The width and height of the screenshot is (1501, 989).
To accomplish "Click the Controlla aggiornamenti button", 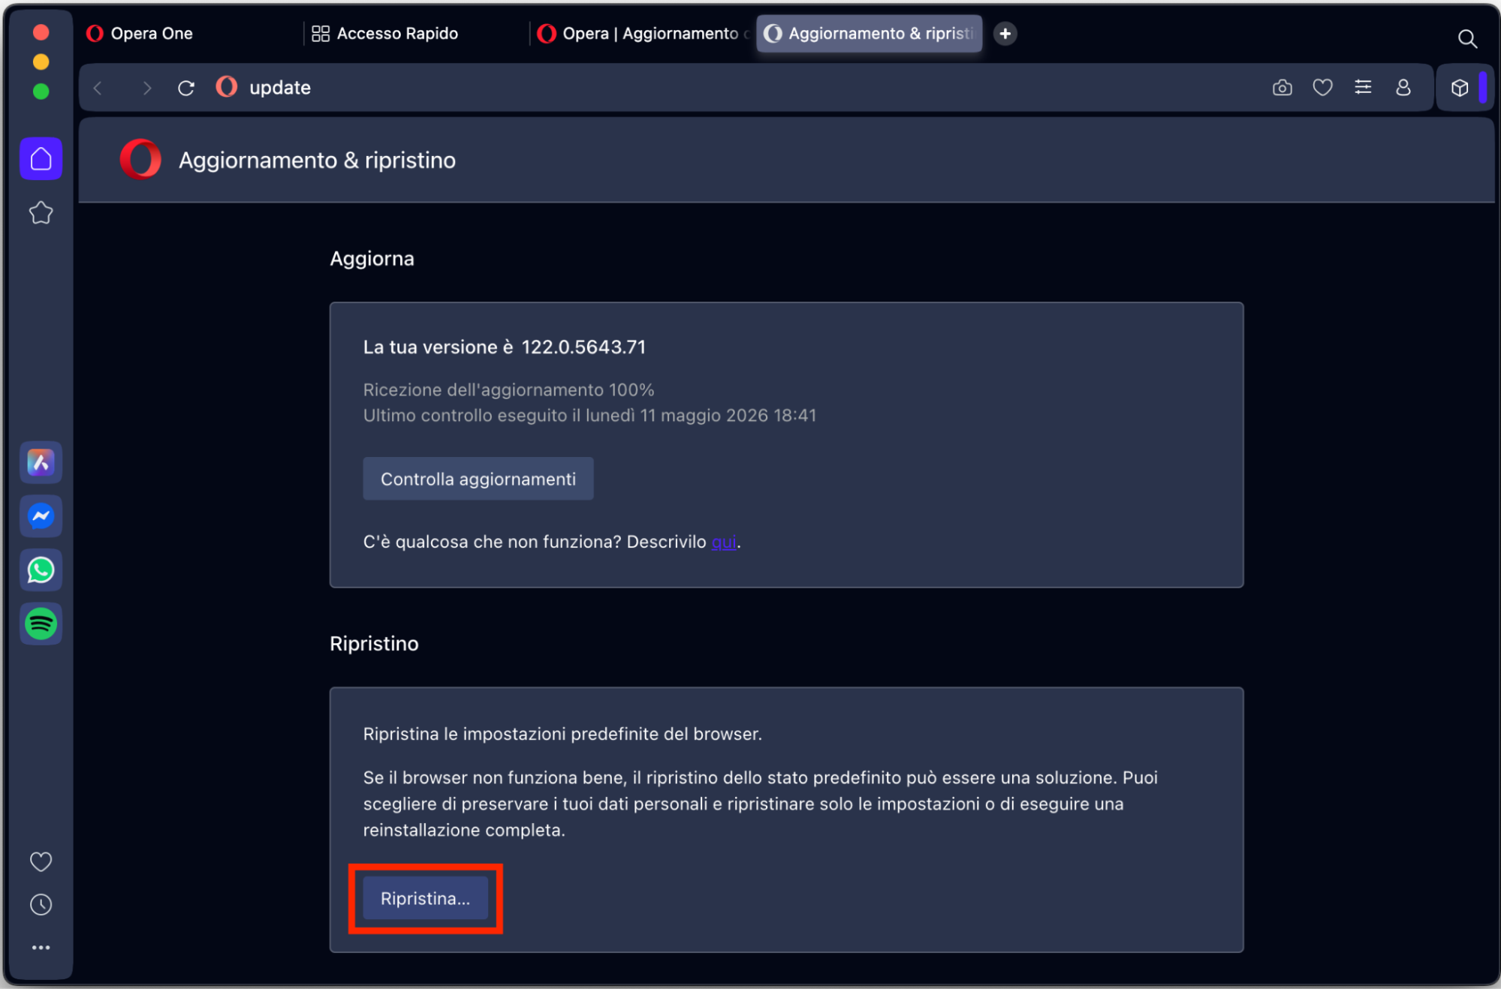I will pyautogui.click(x=478, y=479).
